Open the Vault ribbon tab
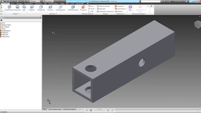 coord(72,3)
